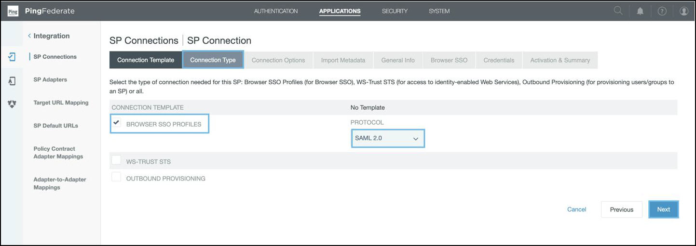Open the notifications bell icon

pyautogui.click(x=640, y=11)
